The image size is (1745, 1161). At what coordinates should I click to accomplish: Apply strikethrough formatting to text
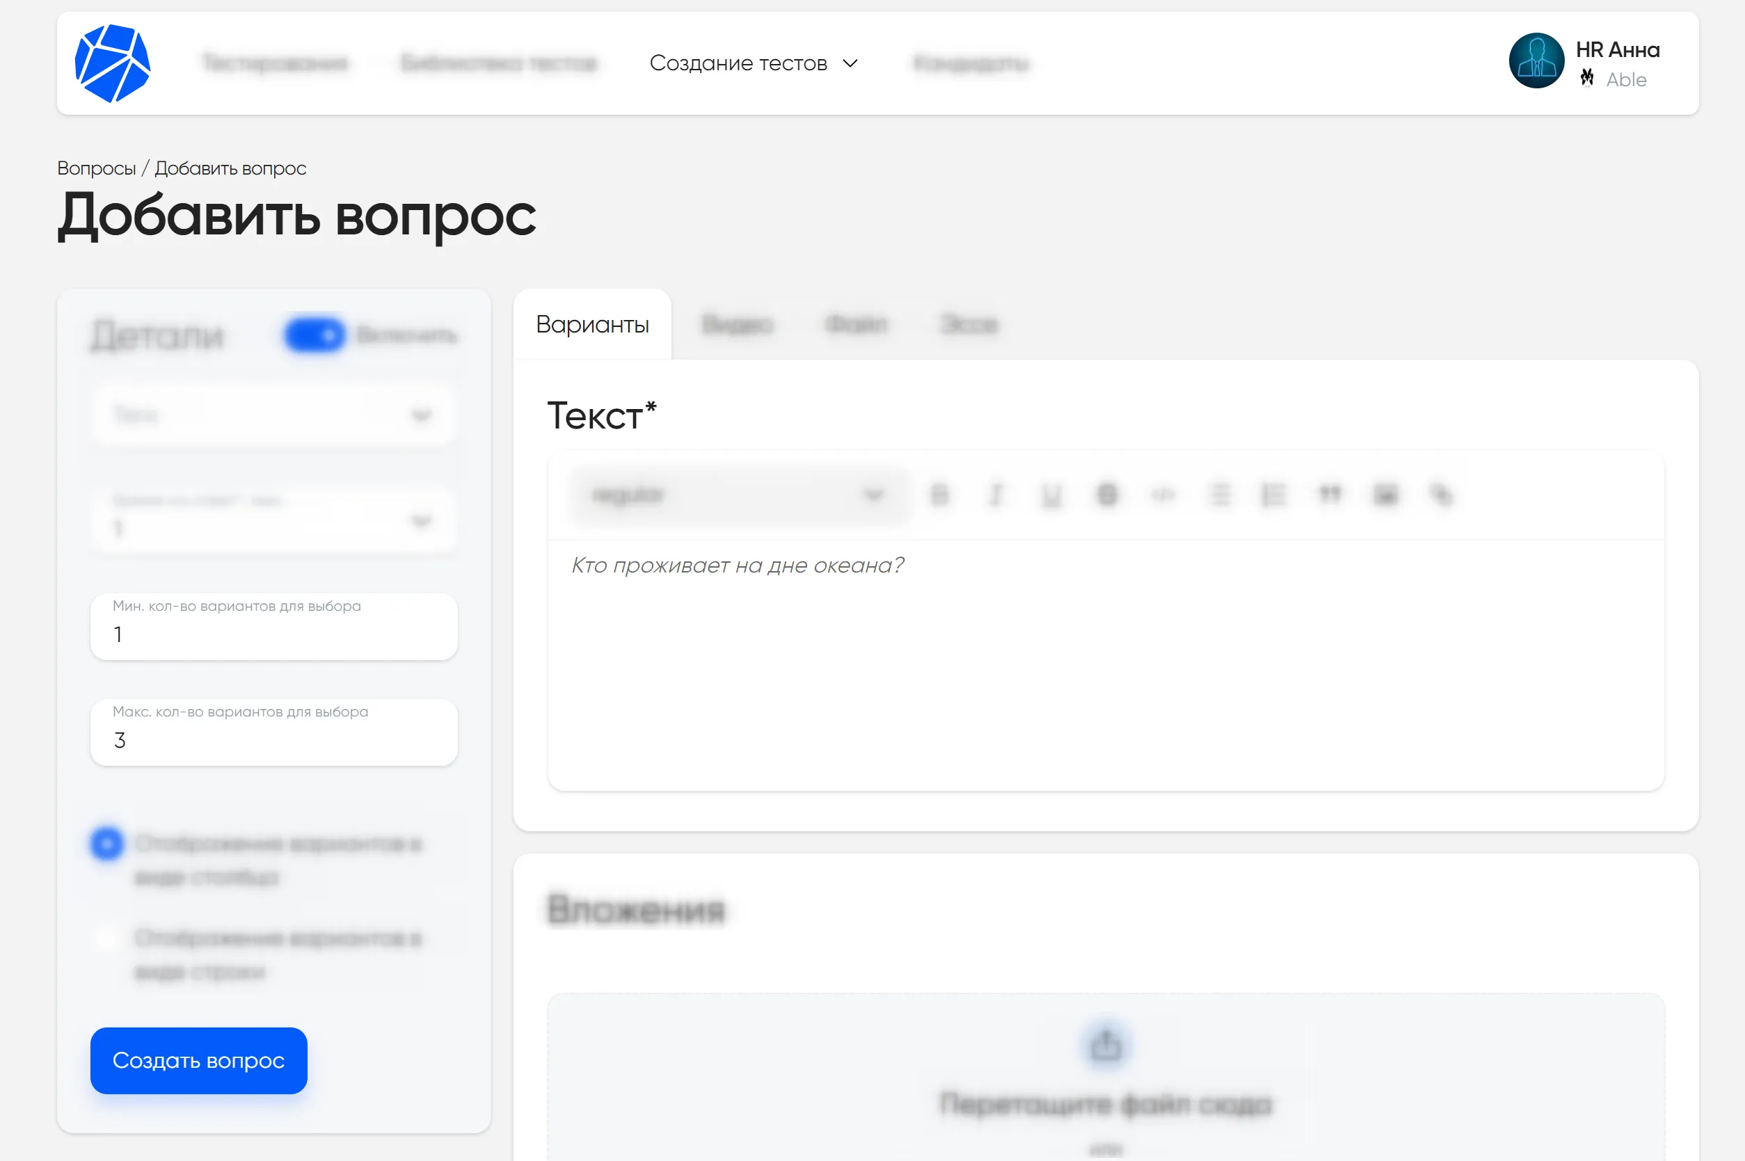click(x=1106, y=495)
